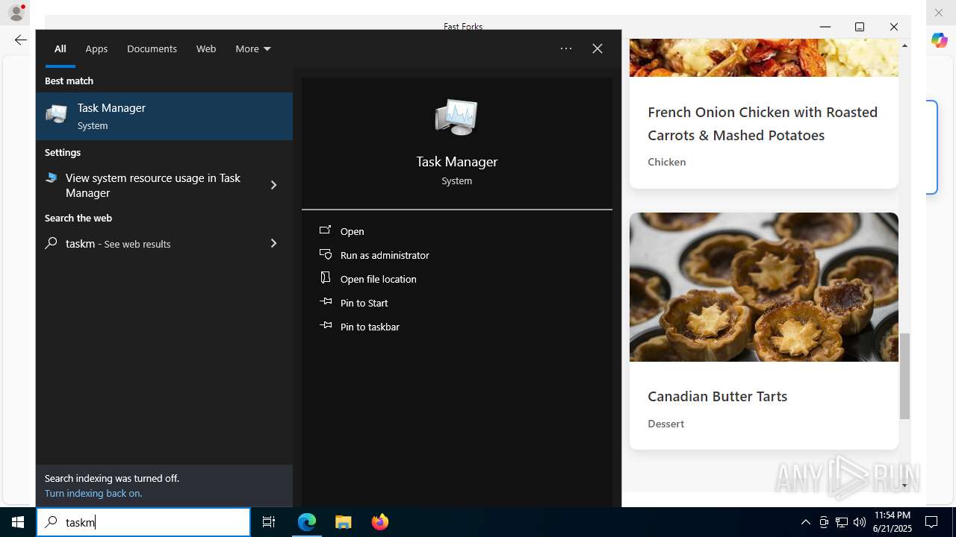Open the notification center icon
The height and width of the screenshot is (537, 956).
931,522
